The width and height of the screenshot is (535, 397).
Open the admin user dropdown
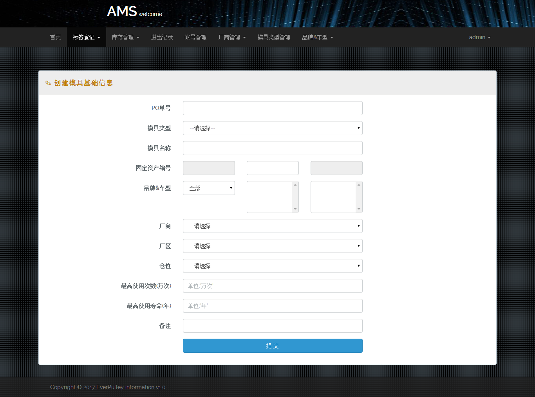479,37
